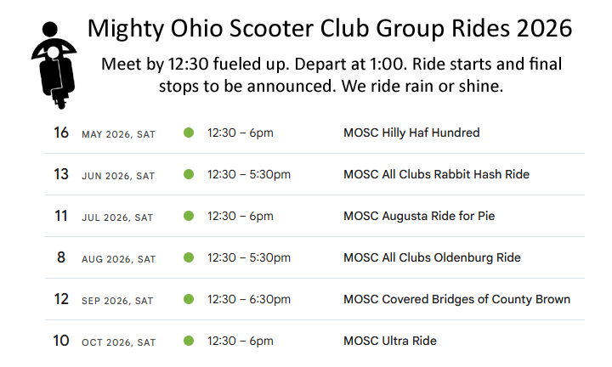Click the date number 16 for May
Screen dimensions: 612x367
click(61, 133)
